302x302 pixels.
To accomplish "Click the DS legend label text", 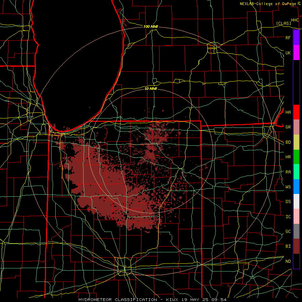I will tap(288, 202).
